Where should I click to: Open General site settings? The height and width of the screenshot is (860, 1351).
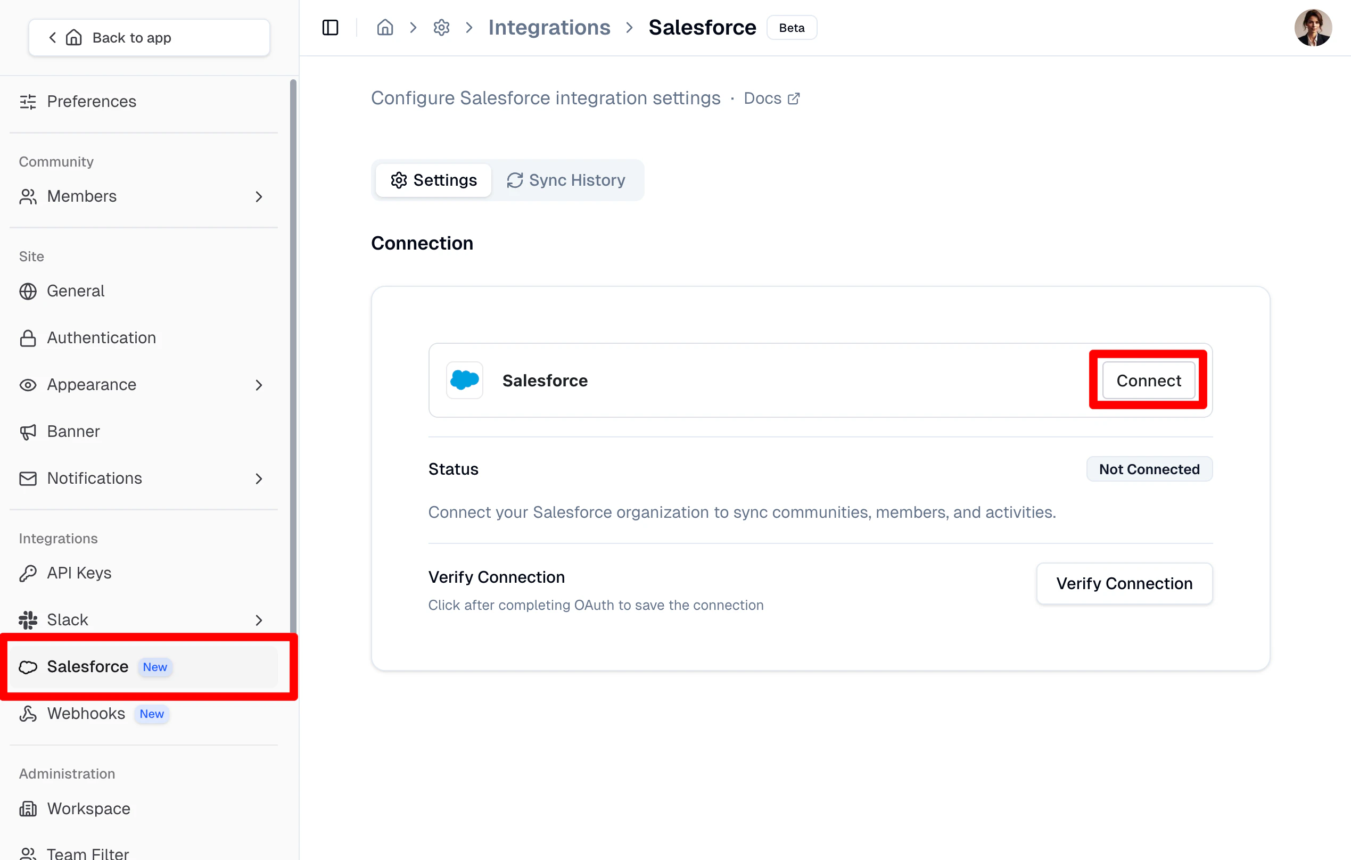pyautogui.click(x=144, y=291)
